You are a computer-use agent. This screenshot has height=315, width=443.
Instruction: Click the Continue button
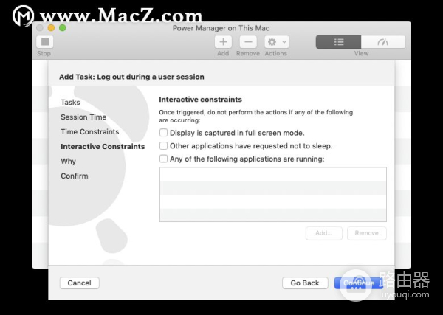click(x=359, y=283)
